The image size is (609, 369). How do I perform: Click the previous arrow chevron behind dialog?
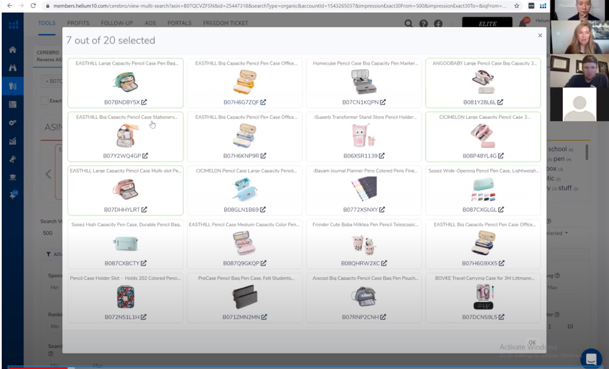point(48,174)
